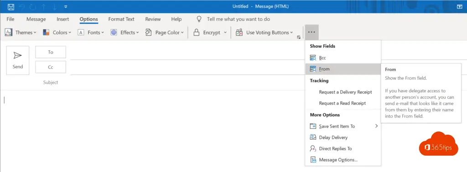The height and width of the screenshot is (172, 467).
Task: Click the Encrypt padlock icon
Action: (196, 32)
